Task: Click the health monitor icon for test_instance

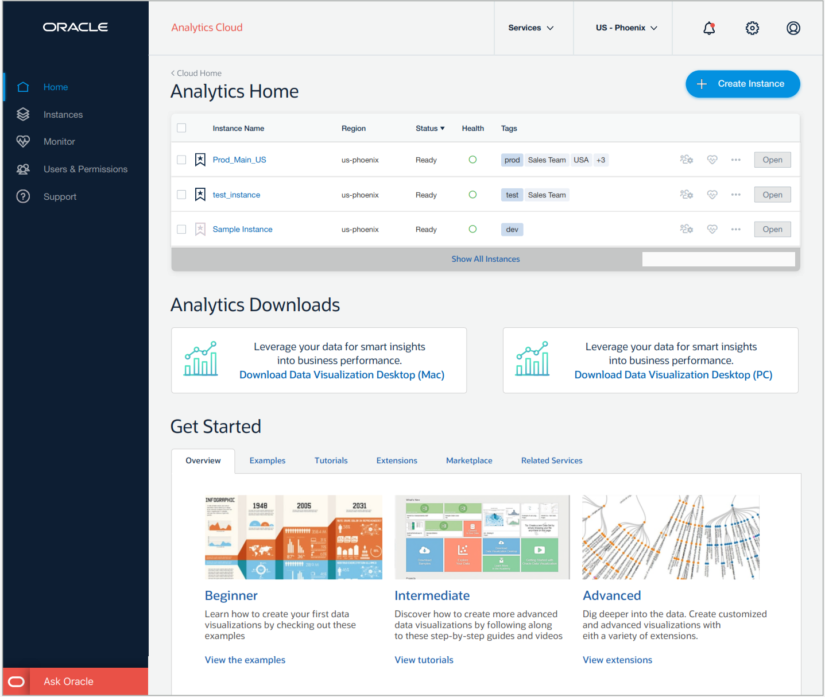Action: click(712, 195)
